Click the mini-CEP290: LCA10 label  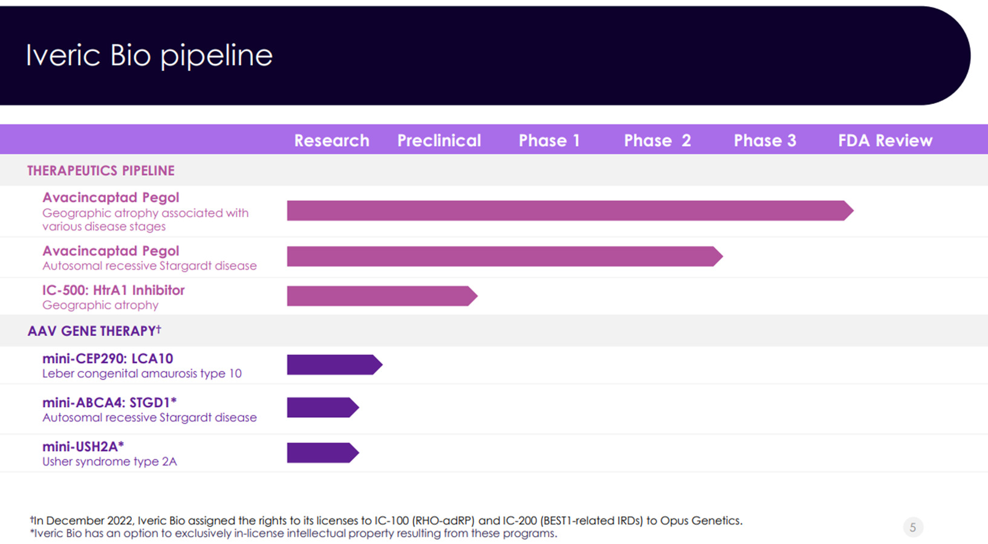tap(108, 358)
